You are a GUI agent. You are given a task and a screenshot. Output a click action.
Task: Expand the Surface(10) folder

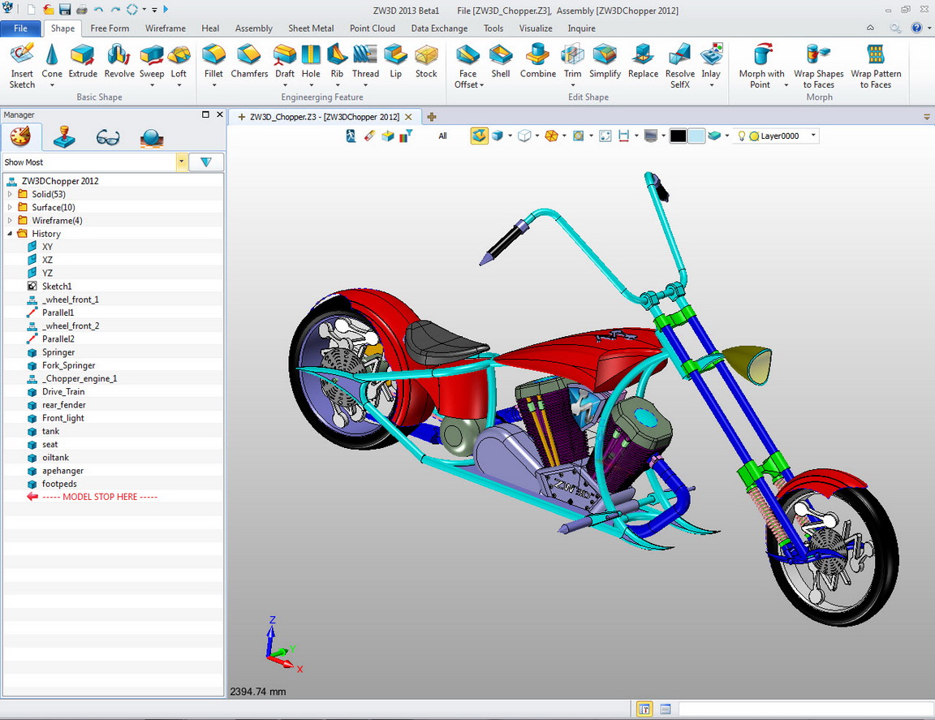coord(10,207)
